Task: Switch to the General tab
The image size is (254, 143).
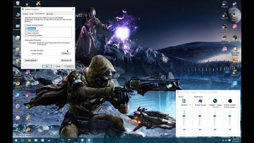Action: [x=25, y=14]
